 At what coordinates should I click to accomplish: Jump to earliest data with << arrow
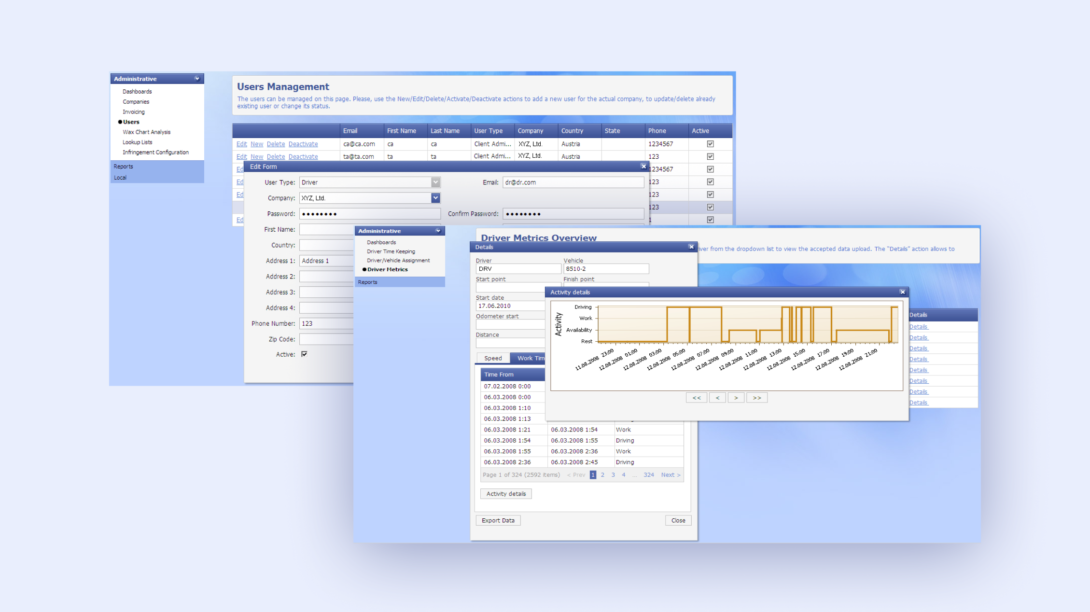tap(696, 397)
